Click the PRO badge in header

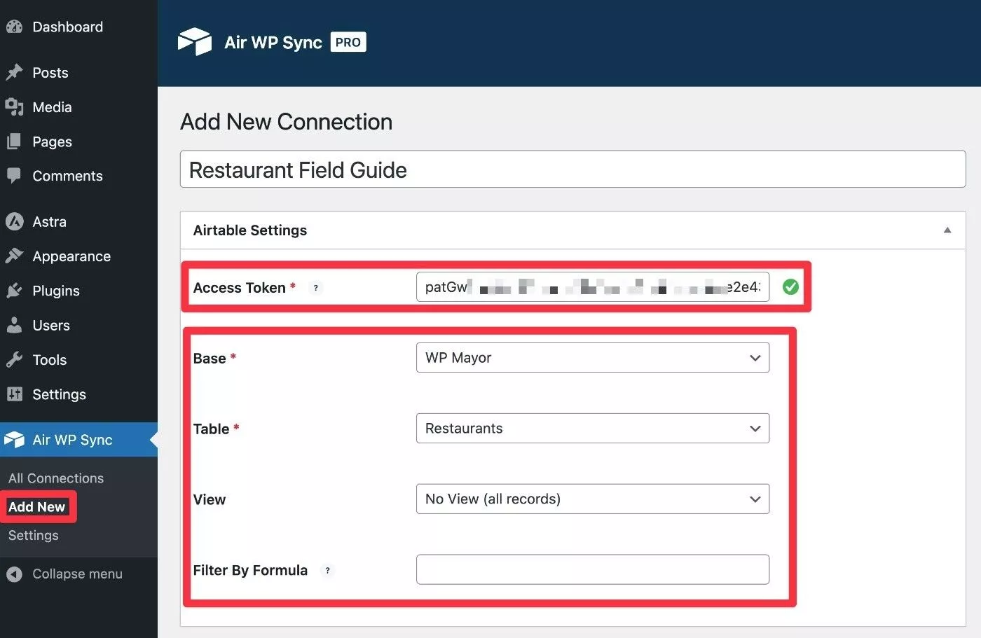pos(348,42)
